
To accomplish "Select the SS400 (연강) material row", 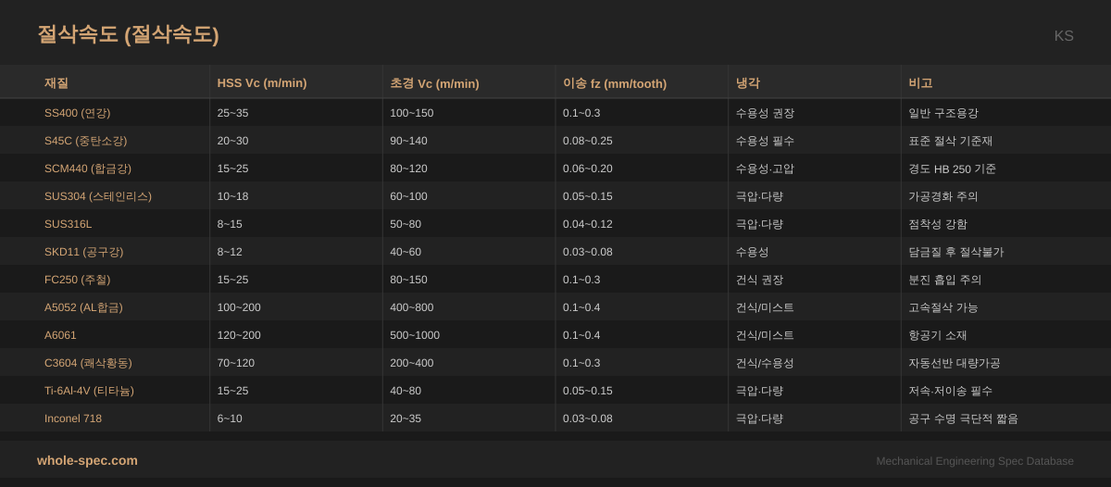I will (x=78, y=113).
